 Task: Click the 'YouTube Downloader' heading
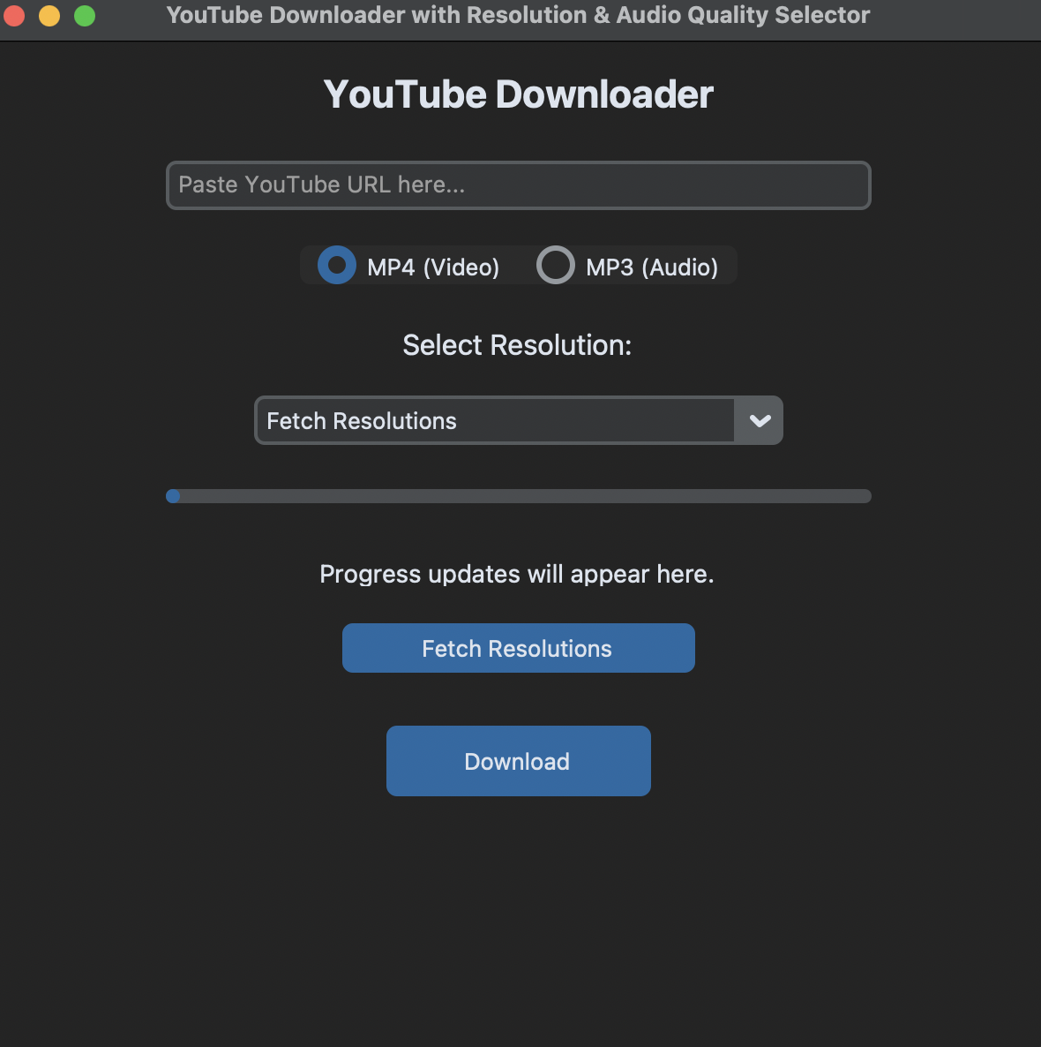click(x=519, y=94)
